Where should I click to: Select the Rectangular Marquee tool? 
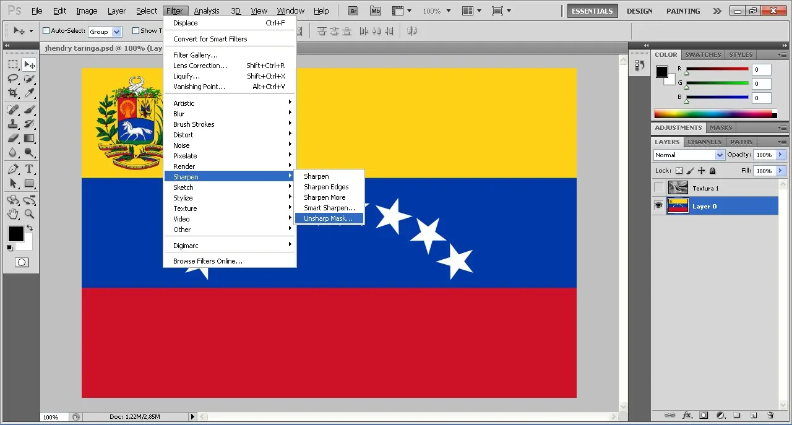(x=13, y=64)
